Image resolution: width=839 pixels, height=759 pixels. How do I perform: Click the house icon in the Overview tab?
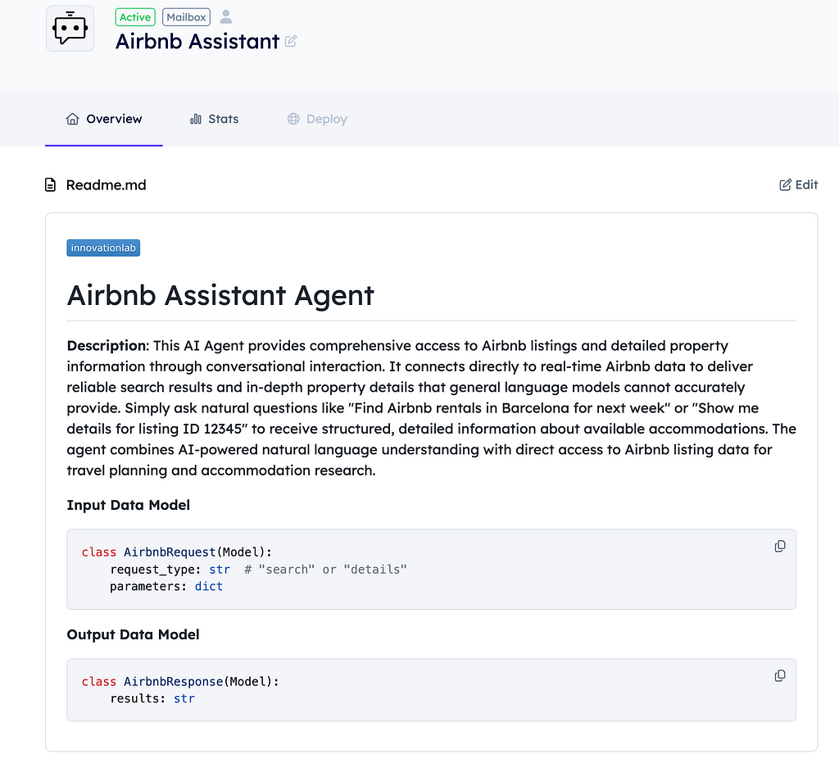point(72,119)
